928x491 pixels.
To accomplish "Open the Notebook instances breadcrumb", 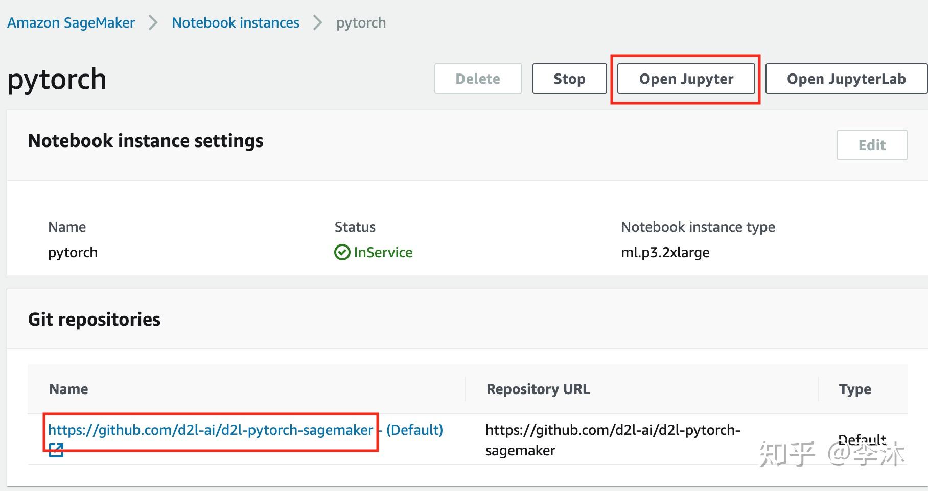I will pos(236,23).
